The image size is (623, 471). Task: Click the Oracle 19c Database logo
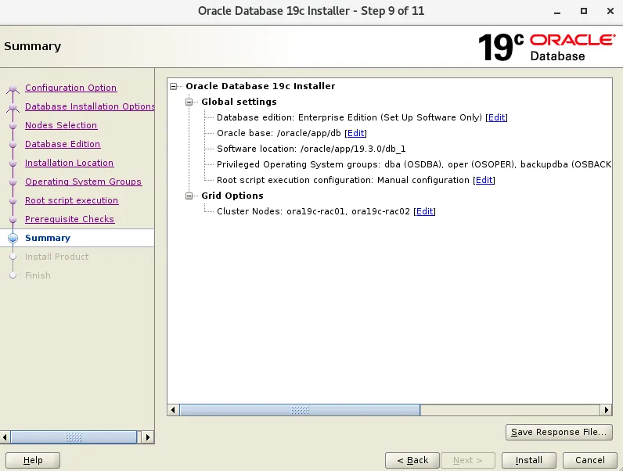pos(547,47)
